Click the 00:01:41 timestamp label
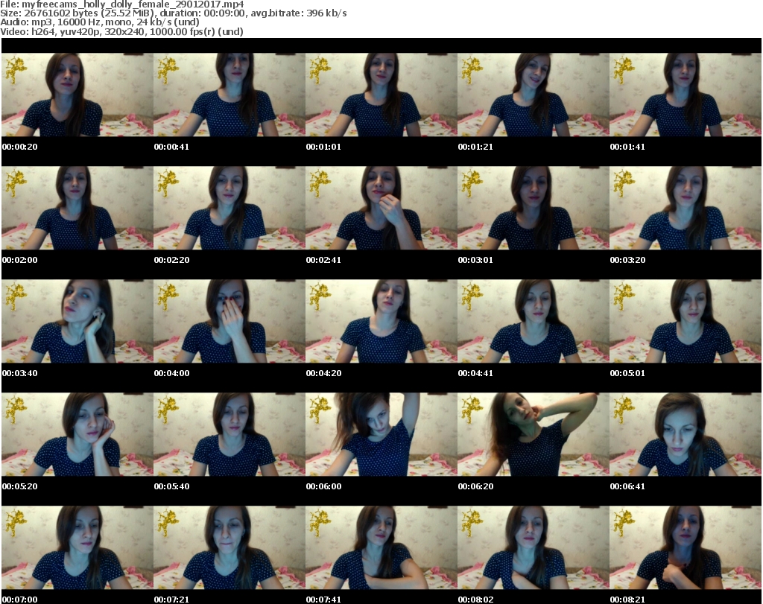 click(x=627, y=147)
